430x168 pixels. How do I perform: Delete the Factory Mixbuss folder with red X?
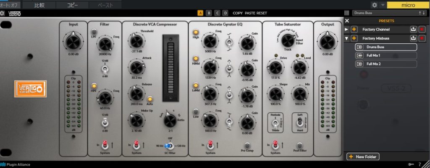coord(422,39)
